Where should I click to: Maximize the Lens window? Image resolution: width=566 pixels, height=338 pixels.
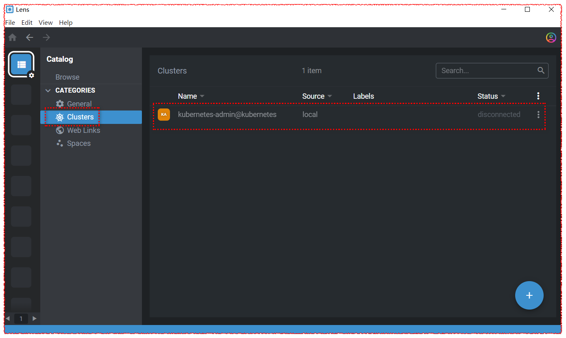pos(527,9)
